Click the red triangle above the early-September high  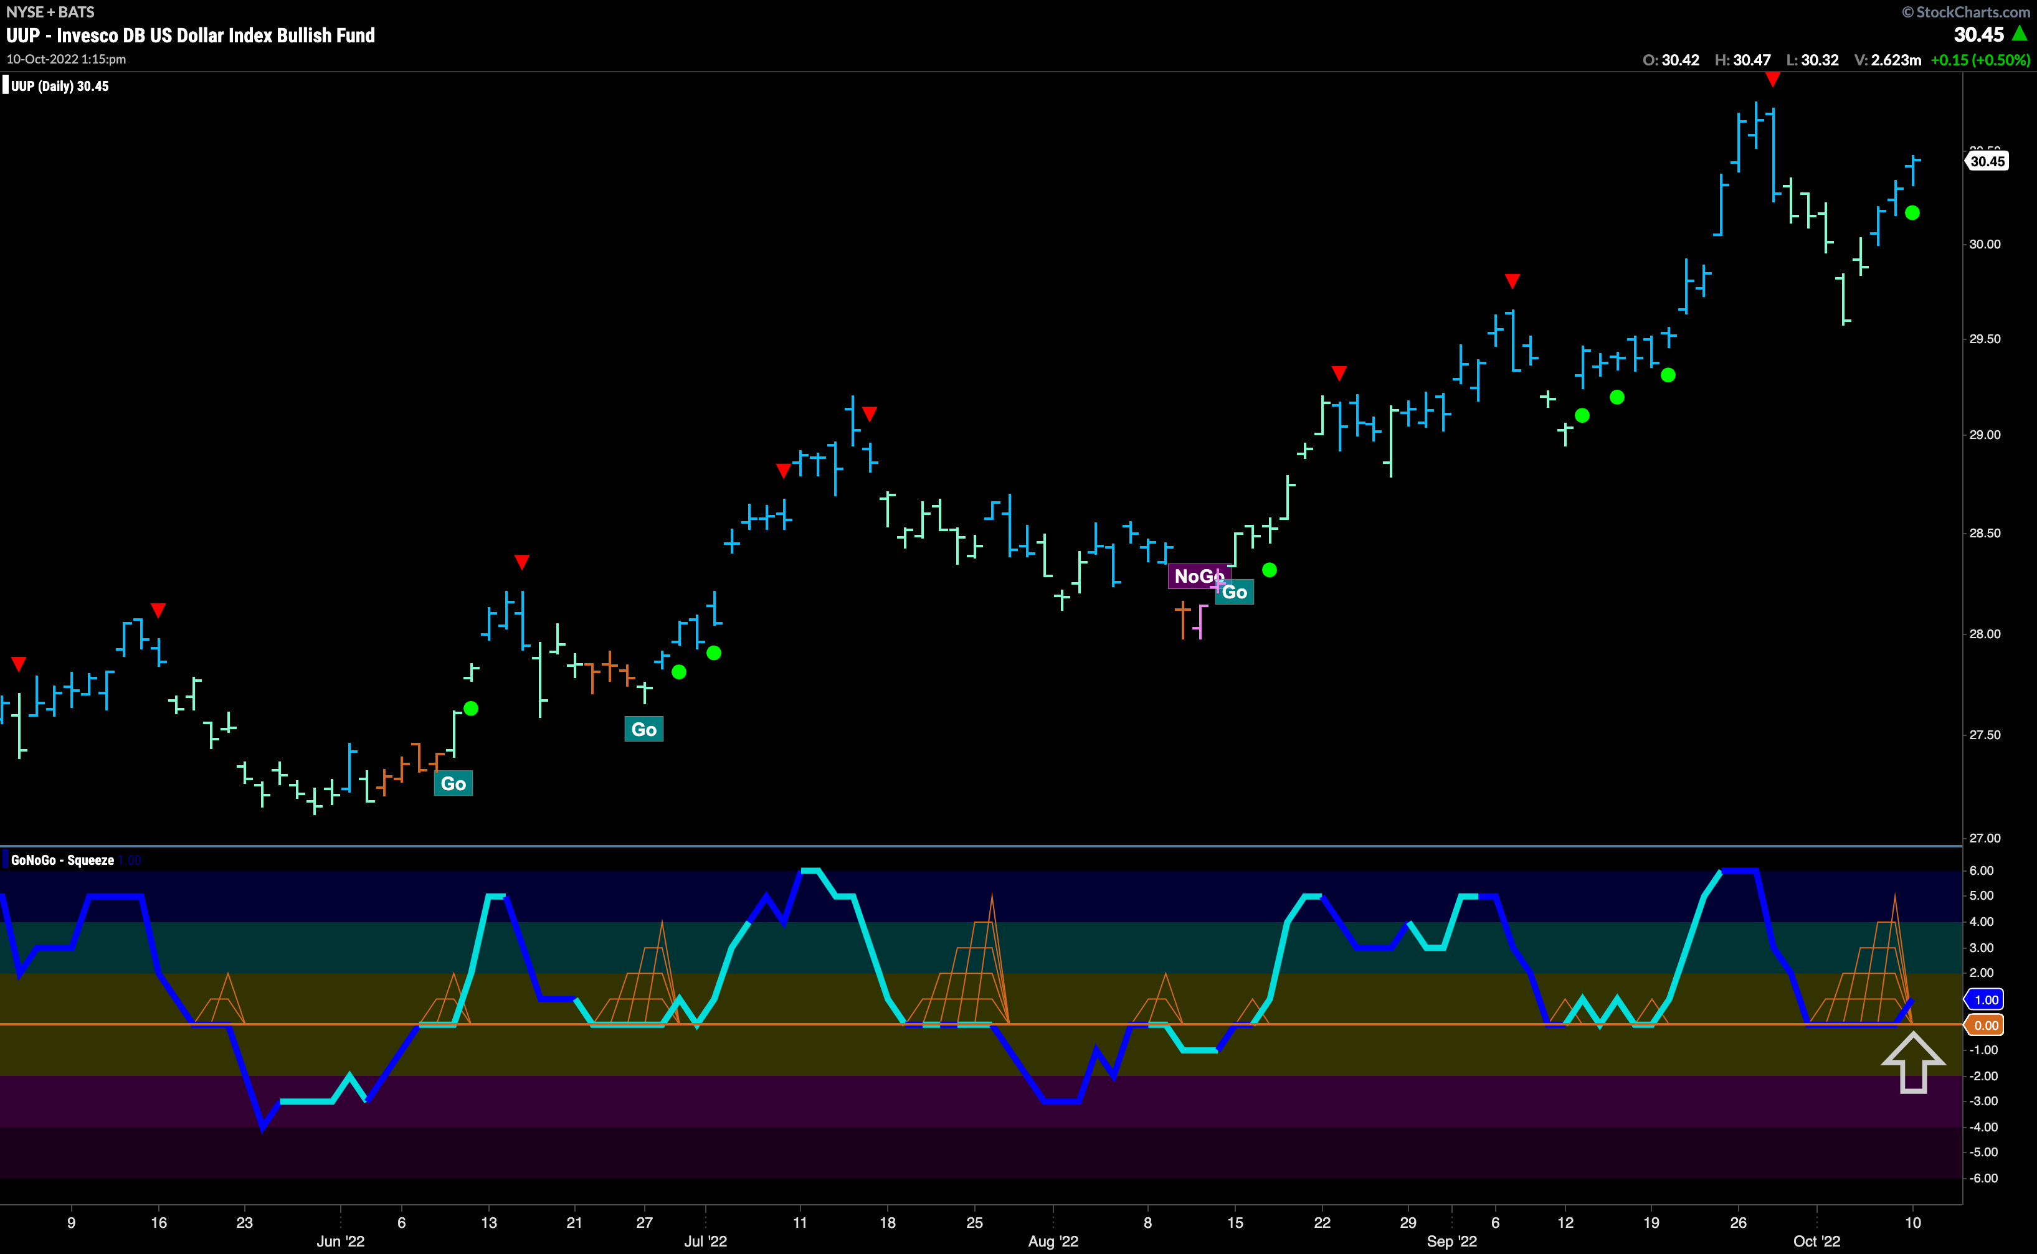[x=1512, y=281]
